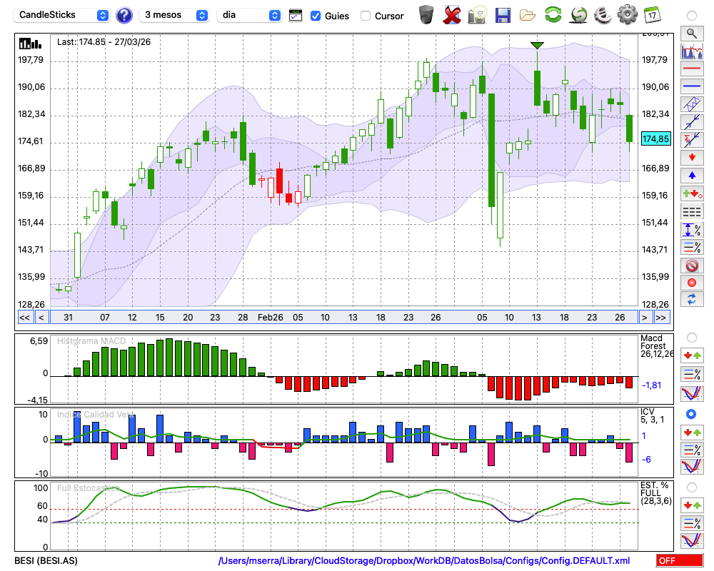Select the dashed lines grid tool
The height and width of the screenshot is (571, 714).
pyautogui.click(x=692, y=212)
